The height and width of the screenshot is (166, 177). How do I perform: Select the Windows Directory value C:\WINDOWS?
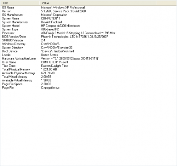[x=50, y=44]
